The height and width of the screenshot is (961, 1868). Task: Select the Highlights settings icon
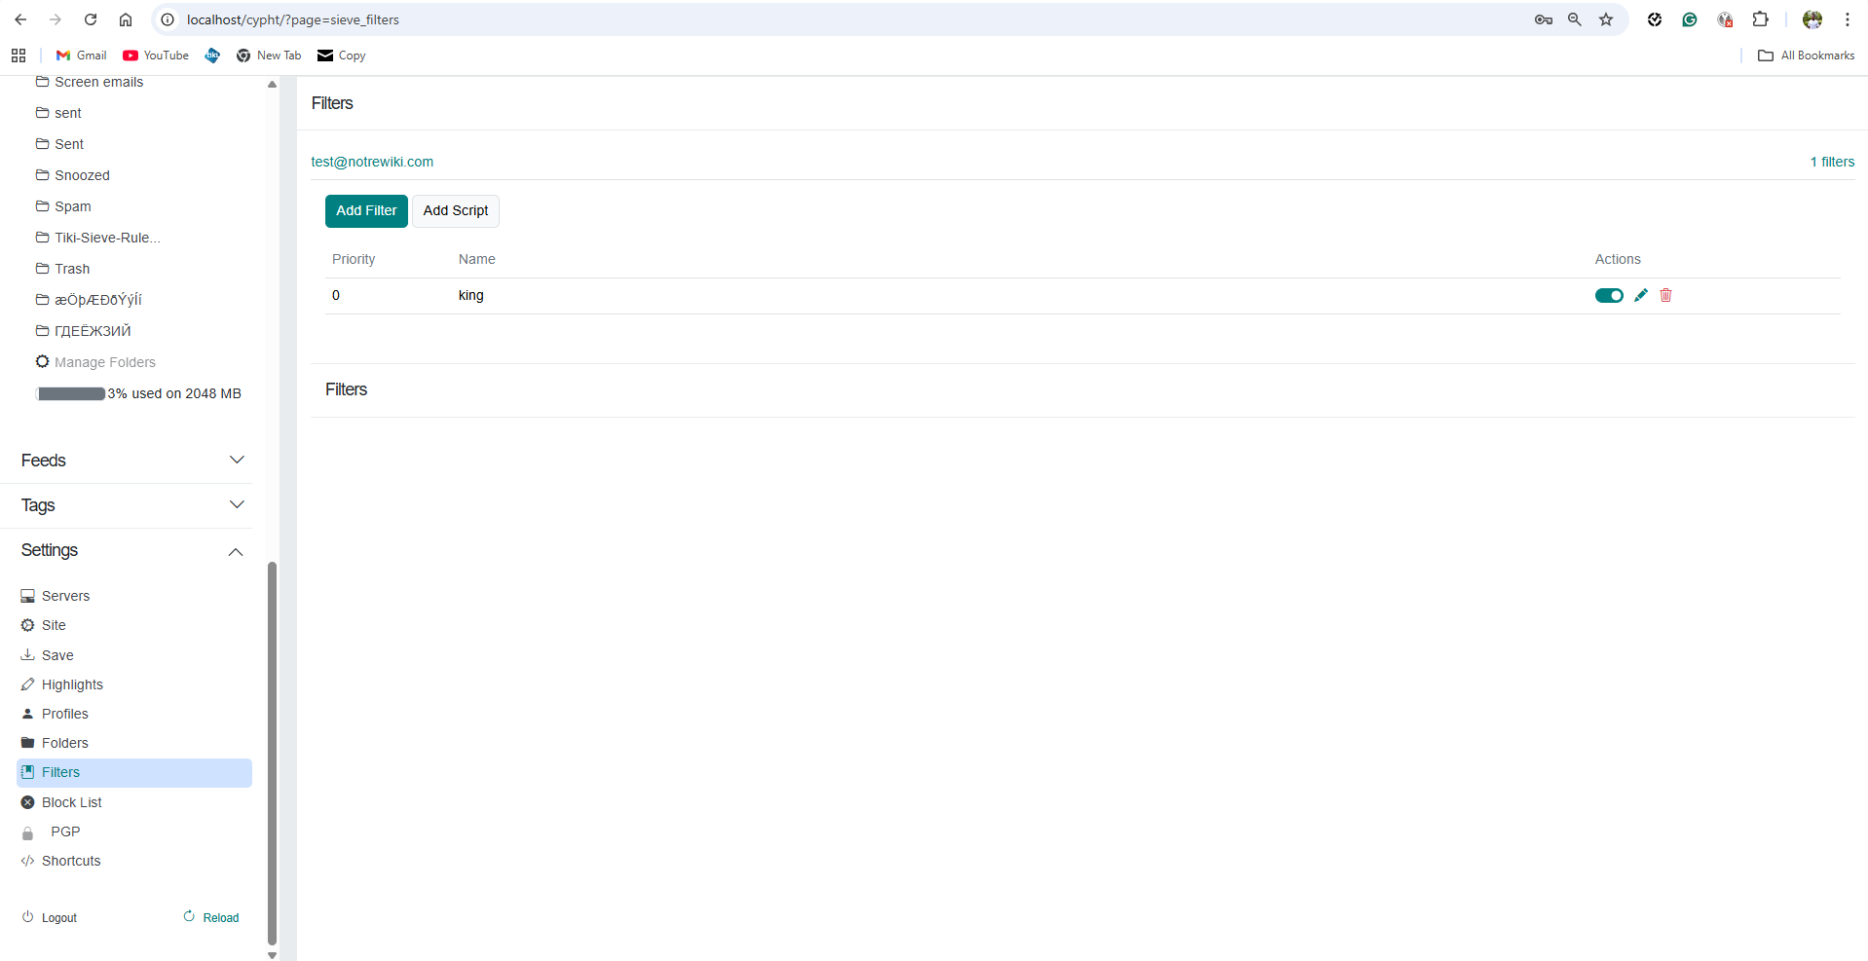tap(28, 684)
